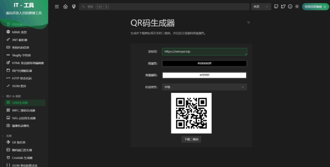Go to the home page icon
The image size is (330, 167).
click(x=66, y=7)
